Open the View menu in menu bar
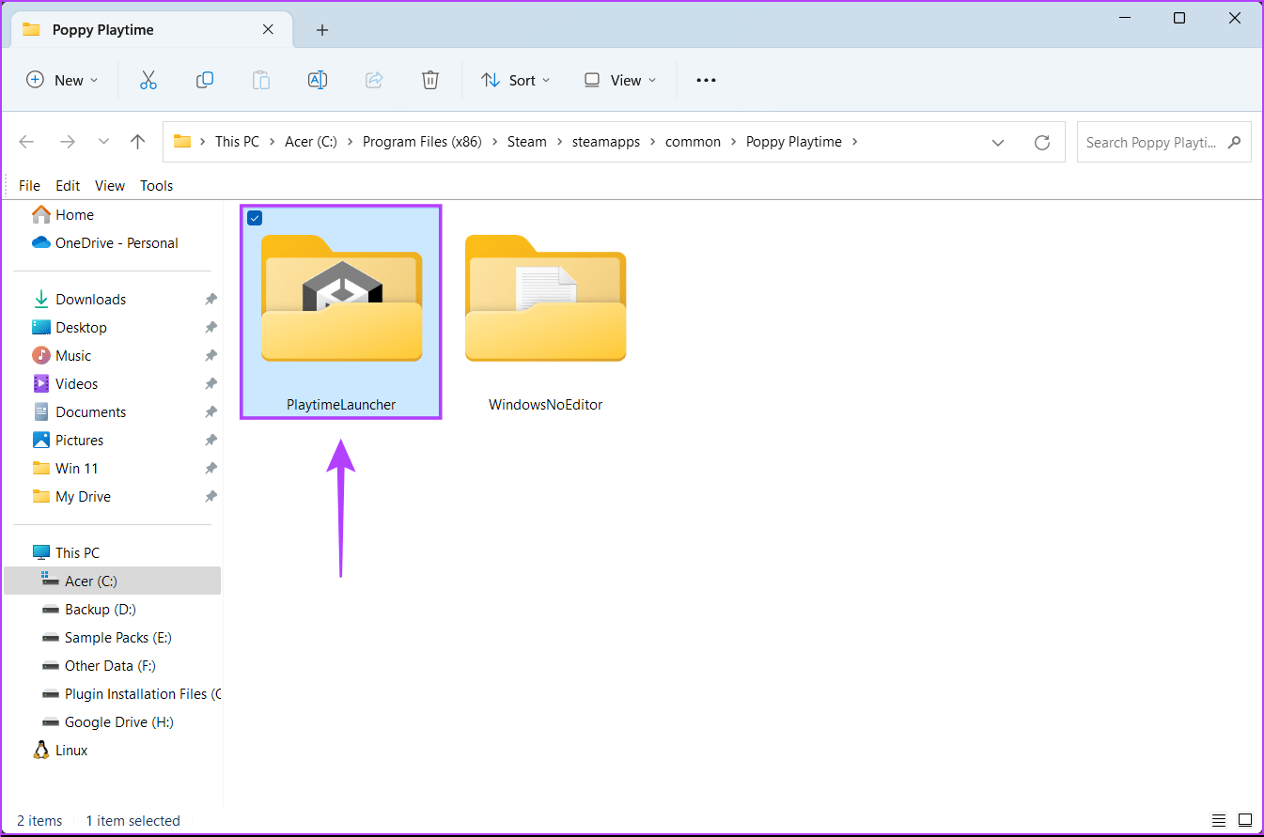 [110, 186]
